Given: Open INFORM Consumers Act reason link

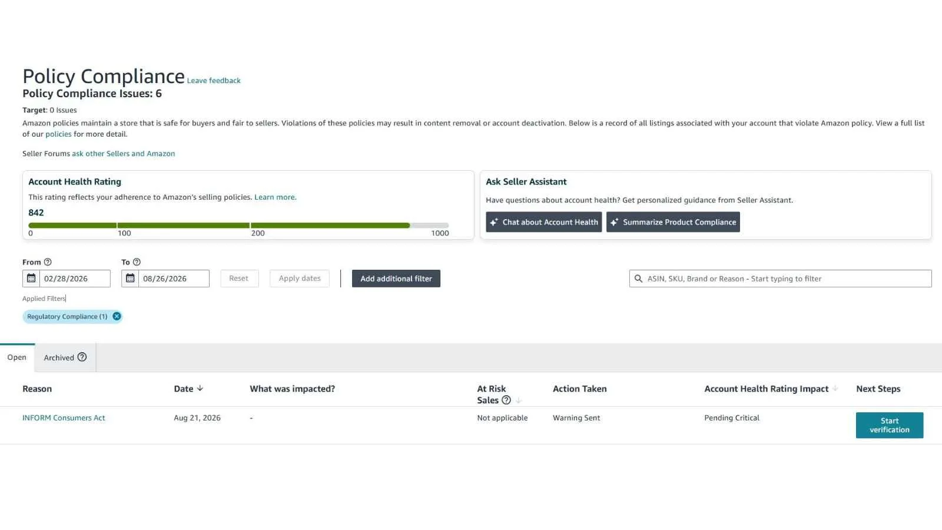Looking at the screenshot, I should coord(64,418).
